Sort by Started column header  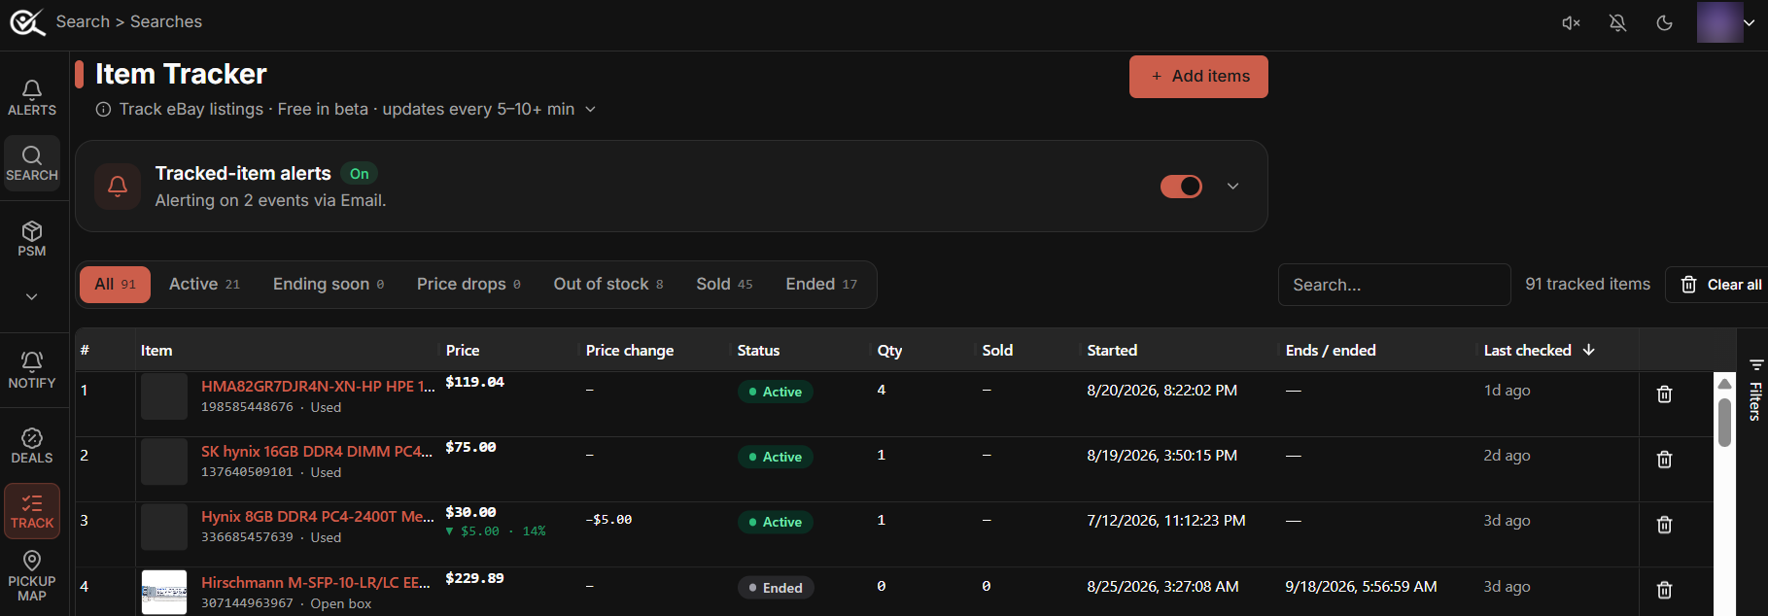pos(1112,351)
